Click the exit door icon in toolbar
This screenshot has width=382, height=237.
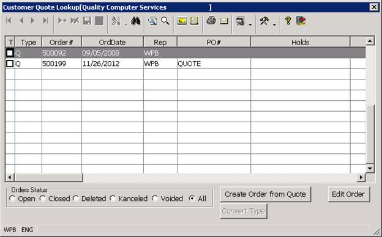(x=301, y=21)
